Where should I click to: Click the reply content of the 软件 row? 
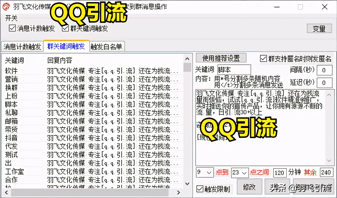tap(113, 71)
